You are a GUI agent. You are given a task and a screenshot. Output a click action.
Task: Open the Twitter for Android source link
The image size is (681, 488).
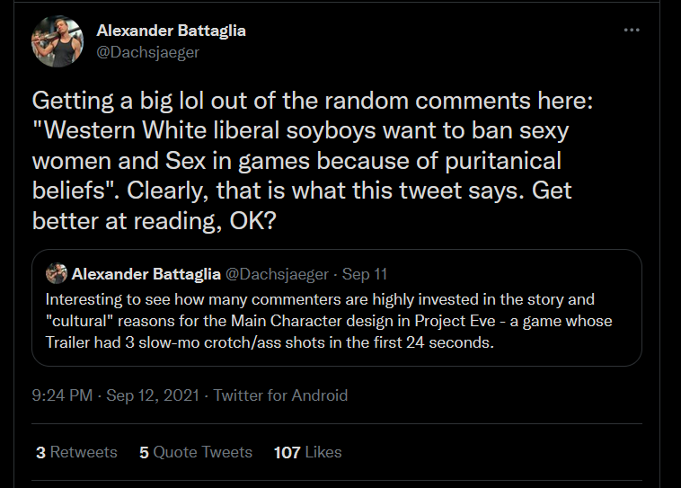280,395
